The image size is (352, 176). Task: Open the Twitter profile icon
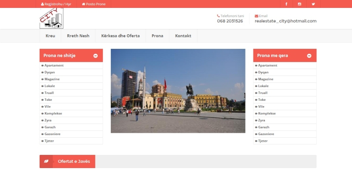coord(313,4)
